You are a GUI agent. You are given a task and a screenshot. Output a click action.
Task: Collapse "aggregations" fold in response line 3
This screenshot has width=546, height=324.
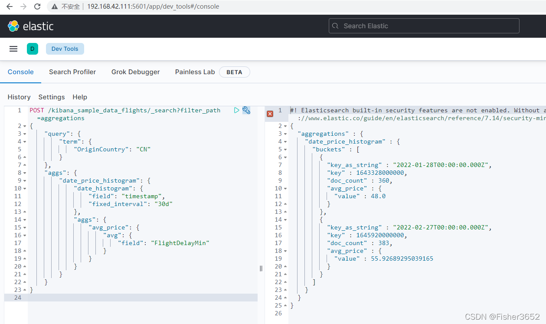285,134
